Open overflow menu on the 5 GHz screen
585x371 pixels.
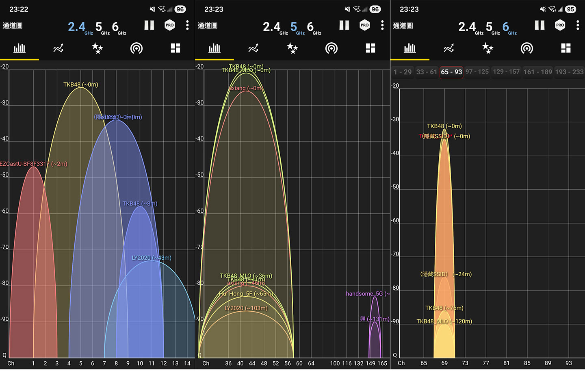(x=382, y=26)
